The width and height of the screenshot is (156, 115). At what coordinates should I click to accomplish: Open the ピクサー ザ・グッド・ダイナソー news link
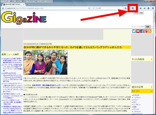tap(13, 68)
